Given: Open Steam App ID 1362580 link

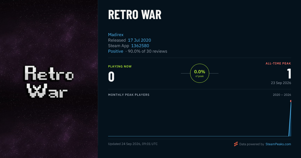Looking at the screenshot, I should (x=140, y=46).
